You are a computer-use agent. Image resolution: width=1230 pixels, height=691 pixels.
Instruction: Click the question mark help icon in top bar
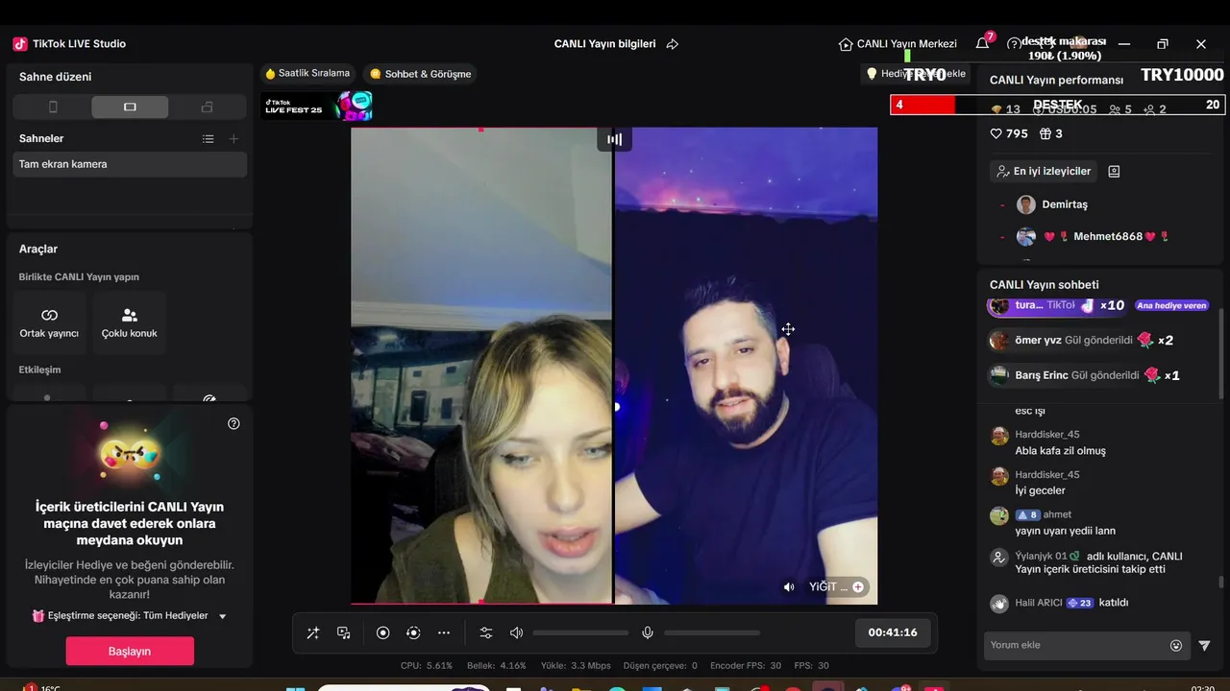1014,44
